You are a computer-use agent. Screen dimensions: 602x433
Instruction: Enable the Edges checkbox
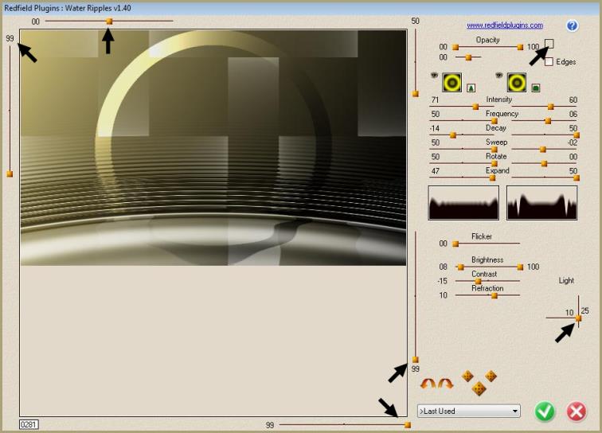549,62
